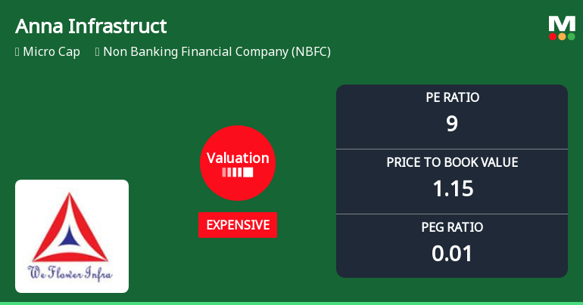Click the valuation level bars indicator
The height and width of the screenshot is (305, 583).
(238, 173)
